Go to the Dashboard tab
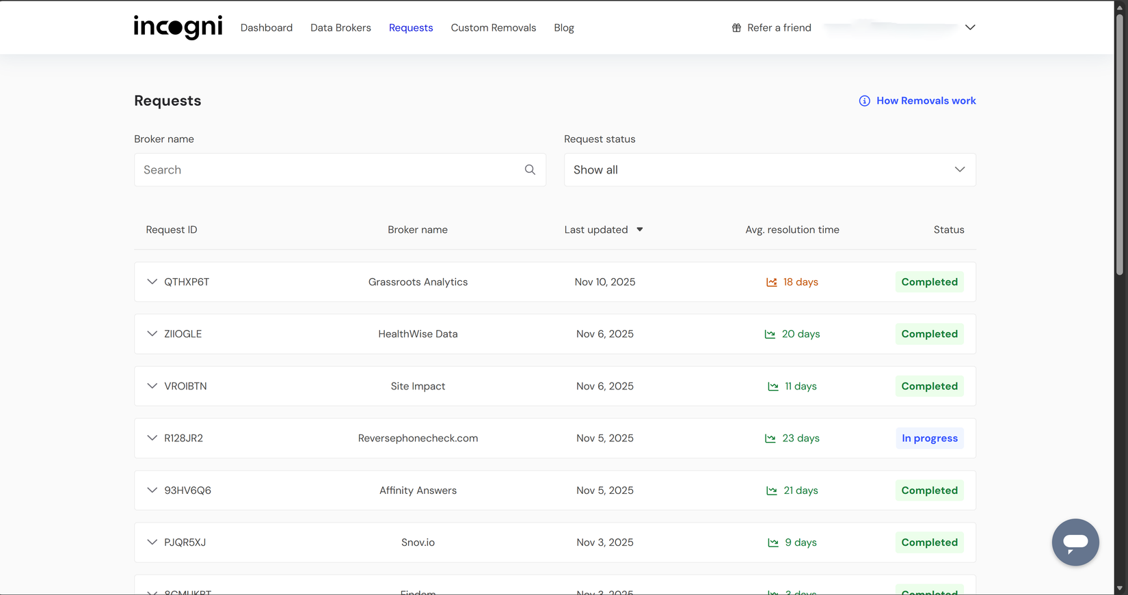The width and height of the screenshot is (1128, 595). coord(266,28)
